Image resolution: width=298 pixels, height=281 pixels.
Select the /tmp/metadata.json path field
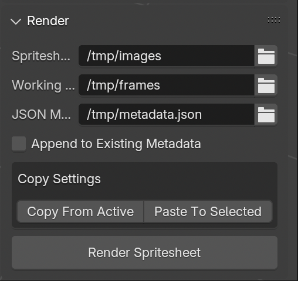(167, 115)
